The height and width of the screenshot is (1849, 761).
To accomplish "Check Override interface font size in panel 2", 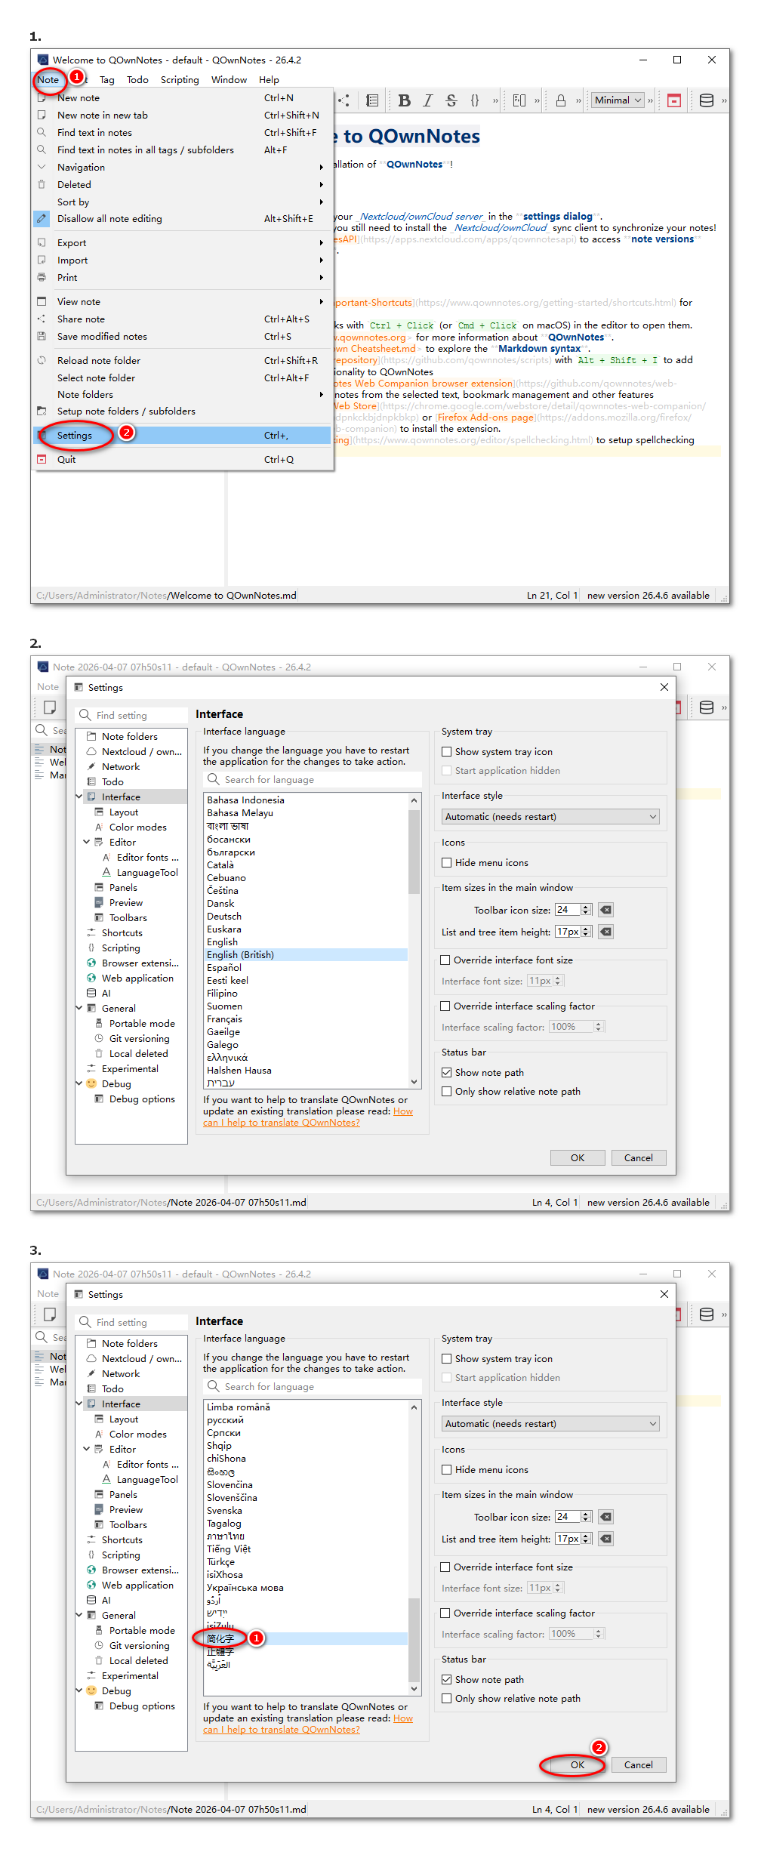I will click(x=445, y=960).
